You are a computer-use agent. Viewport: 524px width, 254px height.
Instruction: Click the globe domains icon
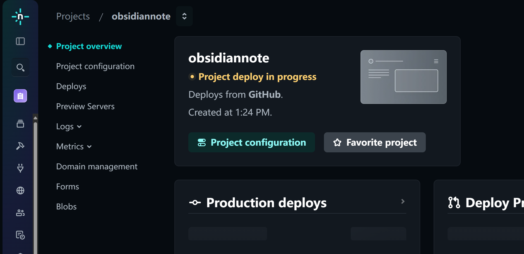pyautogui.click(x=20, y=190)
